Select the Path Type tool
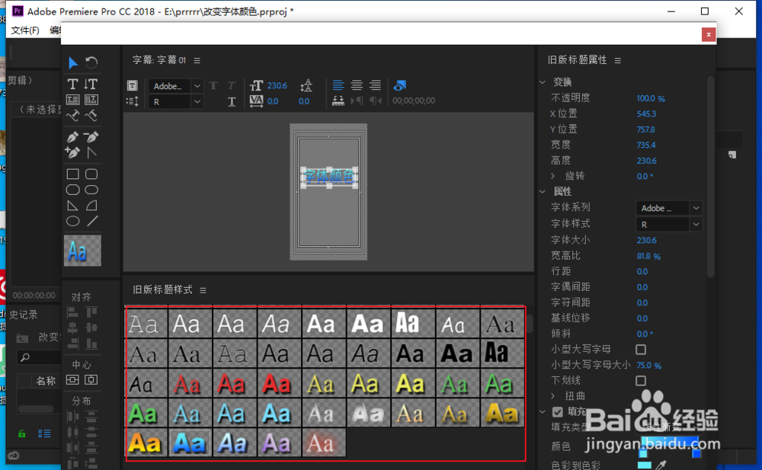762x470 pixels. click(x=73, y=116)
